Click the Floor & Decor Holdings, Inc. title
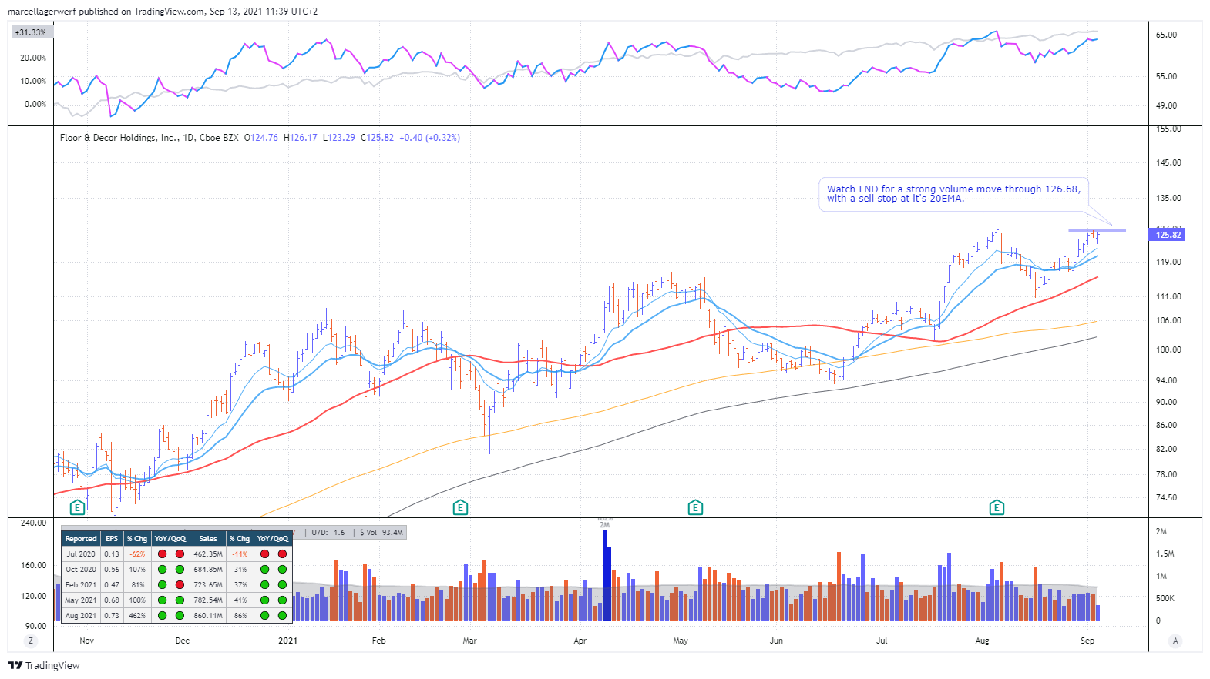Viewport: 1210px width, 679px height. [x=119, y=138]
